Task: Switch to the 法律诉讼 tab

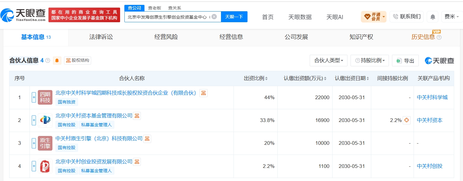Action: [x=101, y=37]
